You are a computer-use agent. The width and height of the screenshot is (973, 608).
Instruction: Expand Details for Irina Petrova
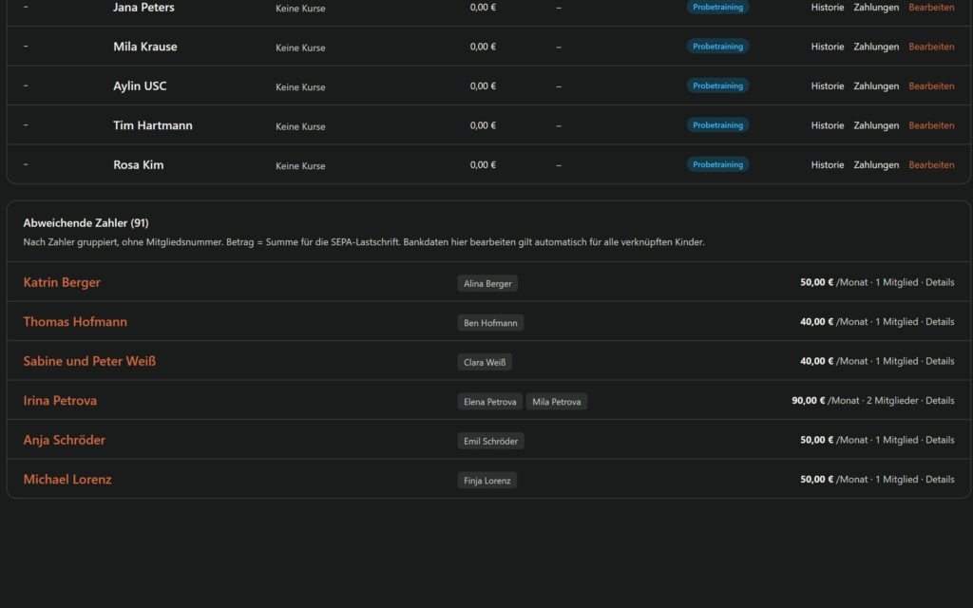(940, 400)
